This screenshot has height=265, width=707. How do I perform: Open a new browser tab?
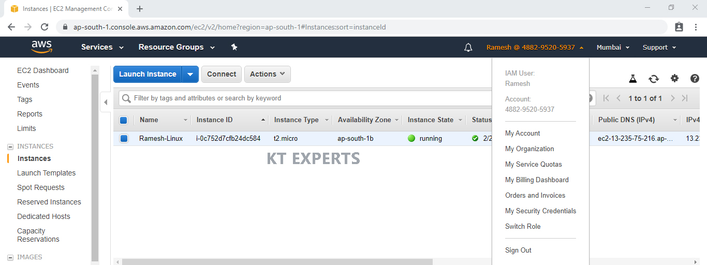pyautogui.click(x=140, y=9)
